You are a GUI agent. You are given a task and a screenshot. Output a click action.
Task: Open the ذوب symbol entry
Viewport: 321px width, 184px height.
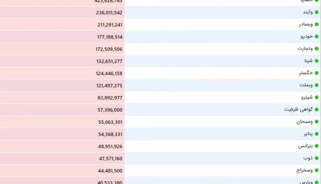[308, 158]
